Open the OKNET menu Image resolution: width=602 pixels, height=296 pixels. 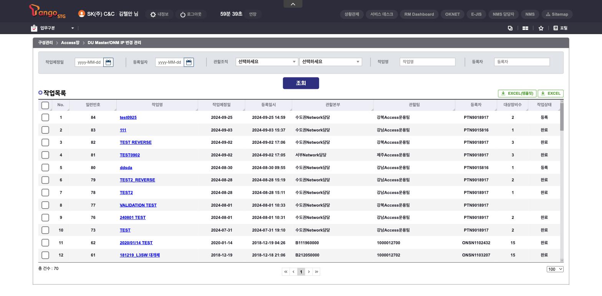coord(452,14)
